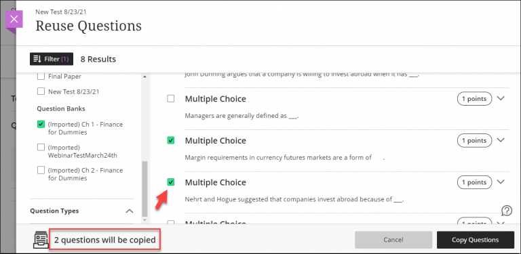Expand the Managers question details chevron
Viewport: 521px width, 254px height.
point(501,98)
